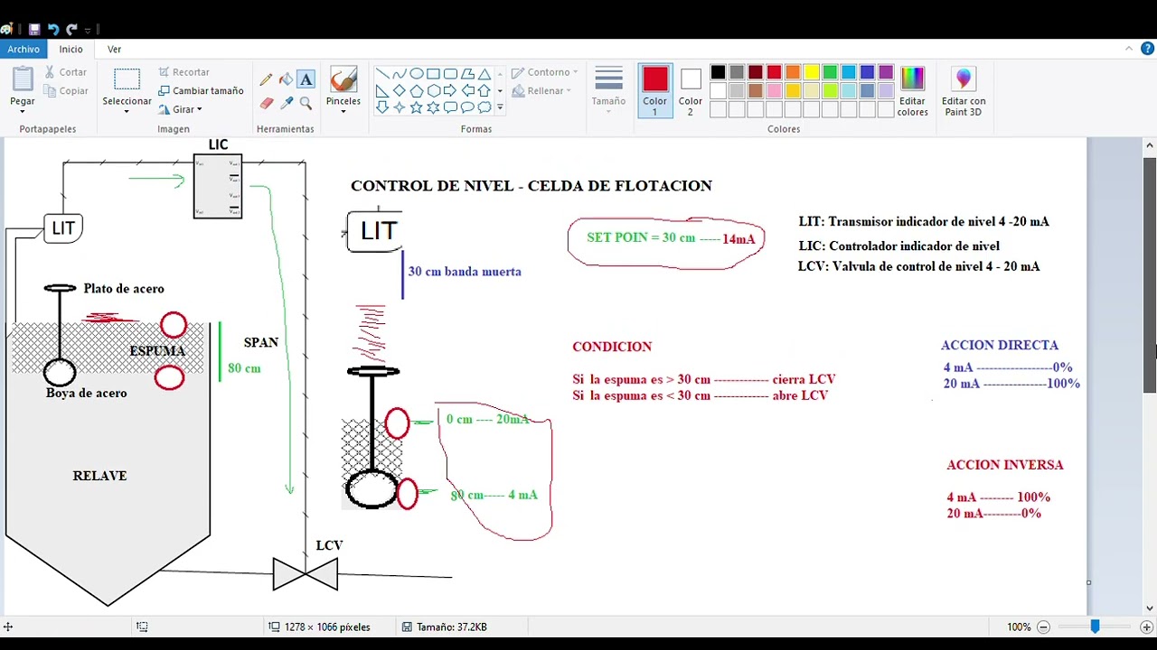Choose the Right triangle shape
This screenshot has height=650, width=1157.
pyautogui.click(x=381, y=90)
